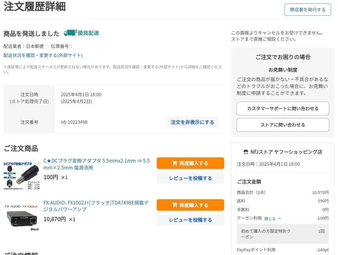Image resolution: width=338 pixels, height=255 pixels.
Task: Open 配送状況を確認・変更する external site link
Action: [x=43, y=55]
